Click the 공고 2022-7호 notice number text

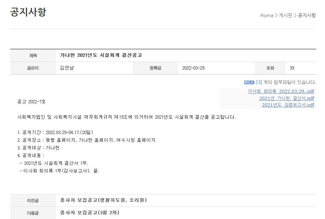coord(31,101)
